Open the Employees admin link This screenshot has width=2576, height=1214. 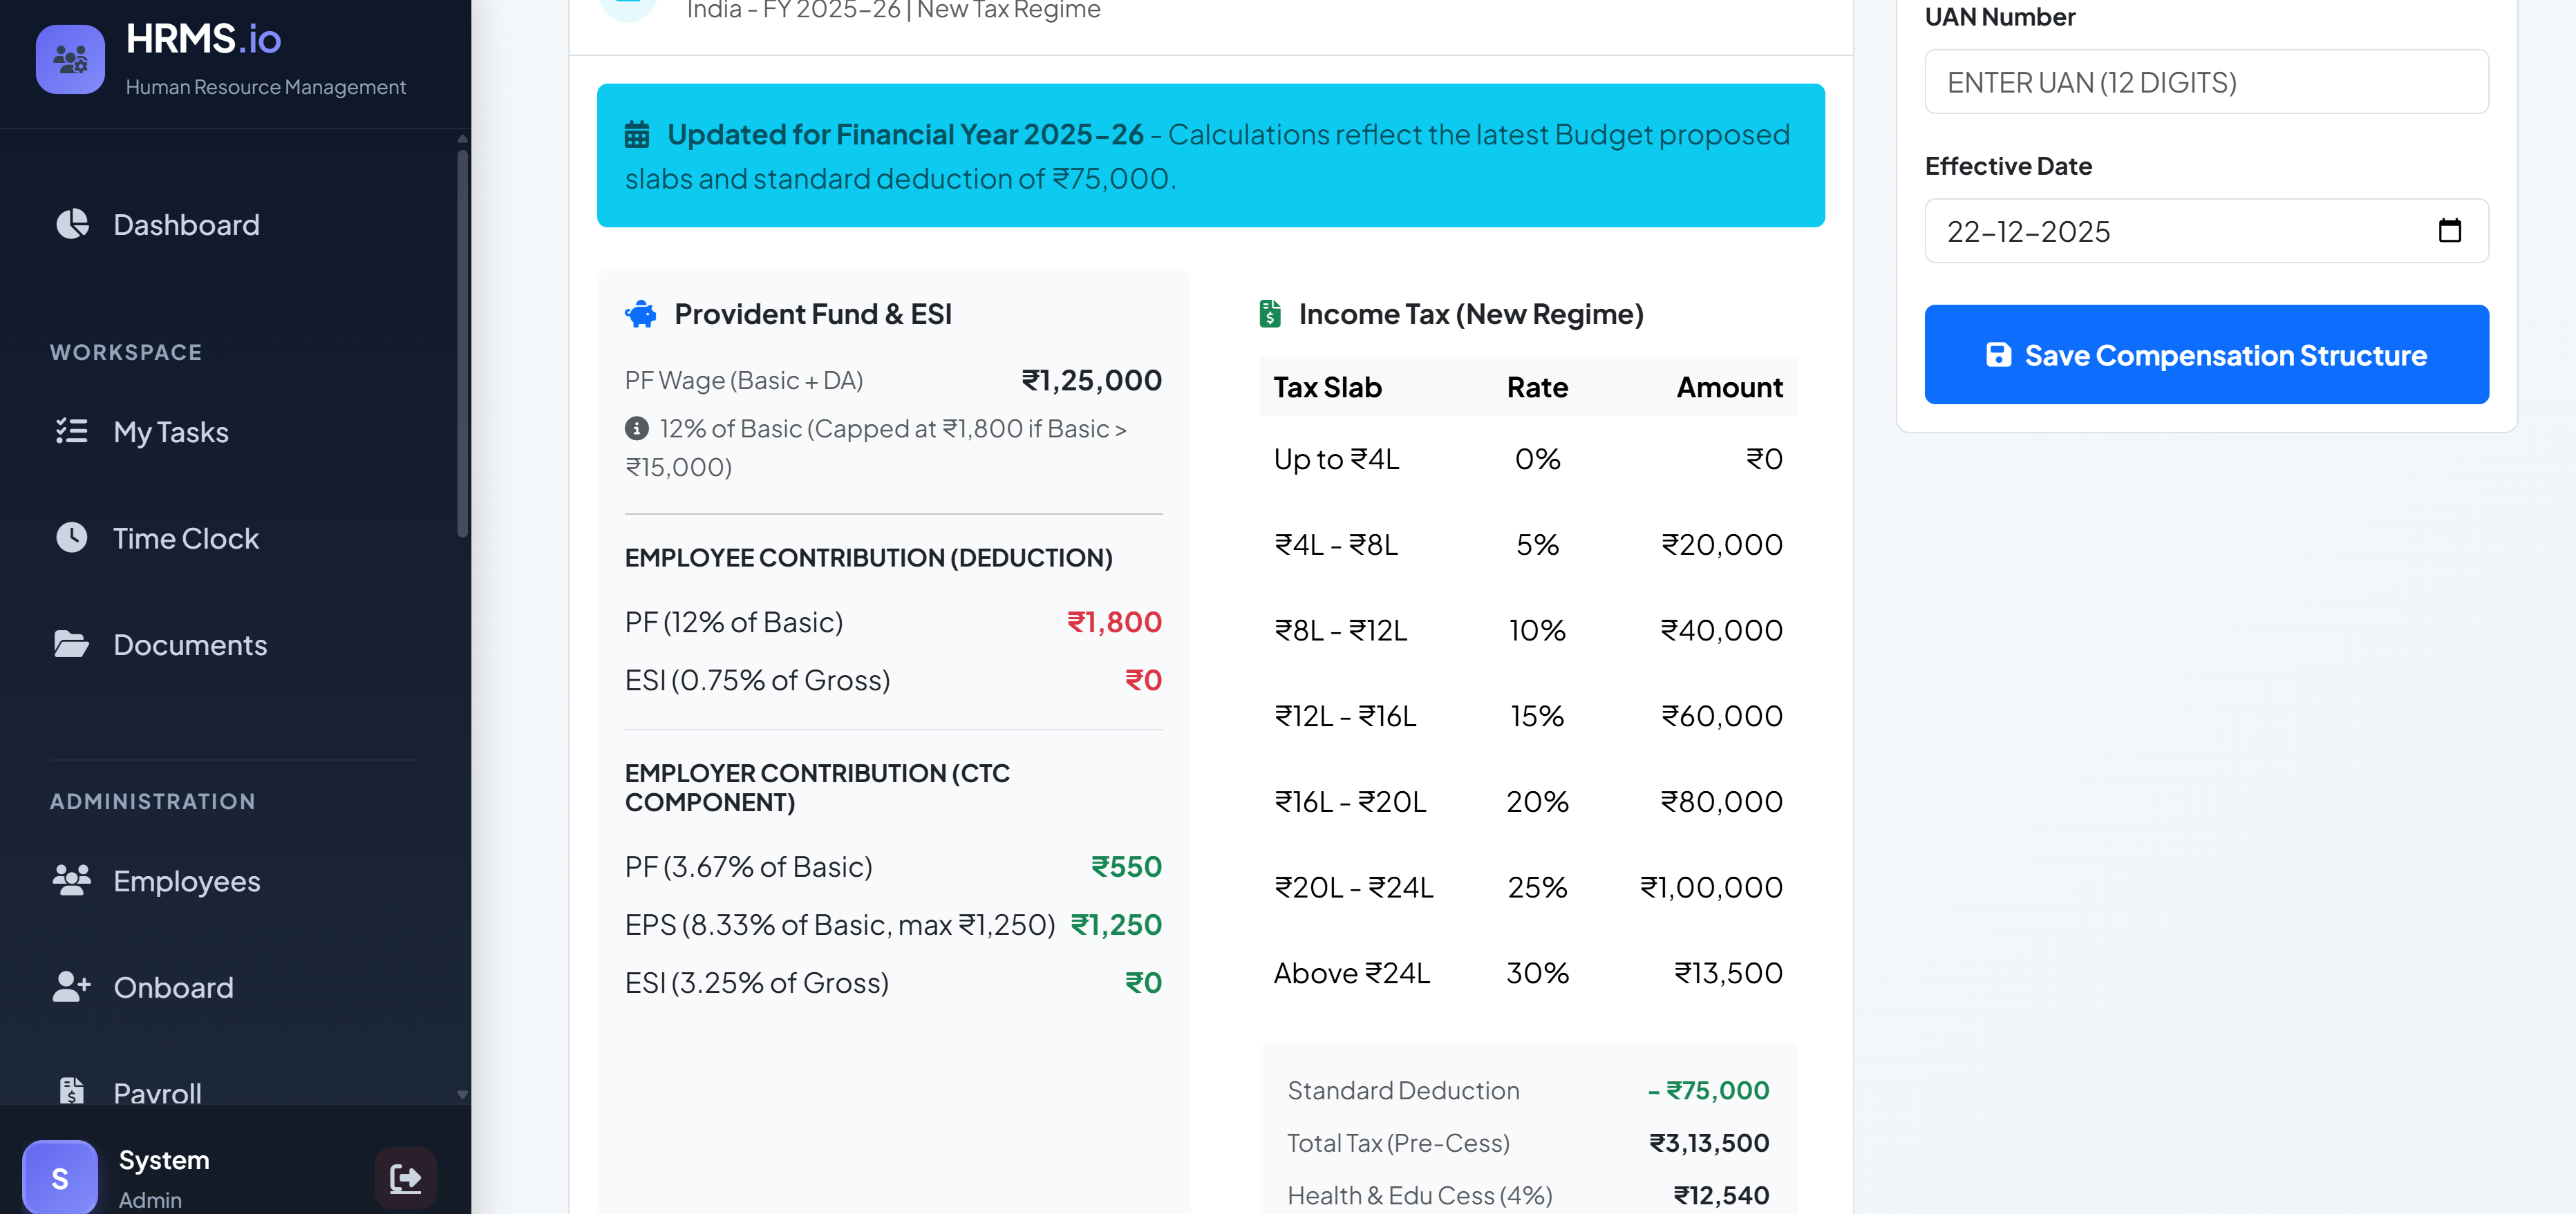(187, 880)
